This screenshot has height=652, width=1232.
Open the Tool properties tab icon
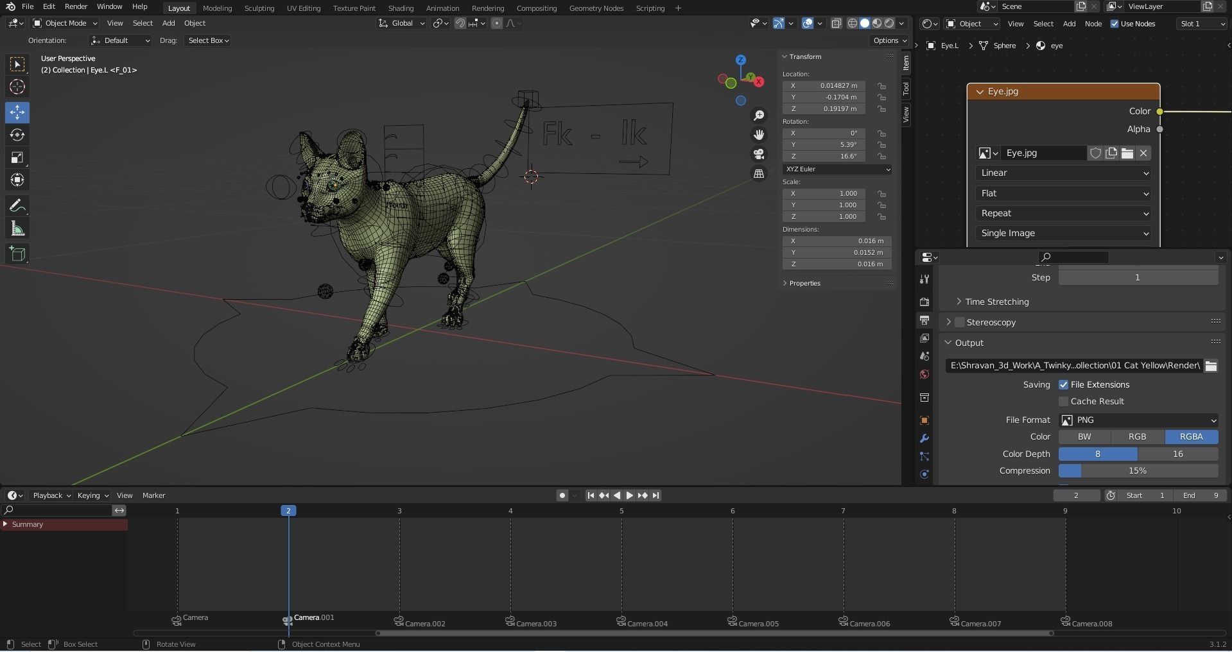924,279
